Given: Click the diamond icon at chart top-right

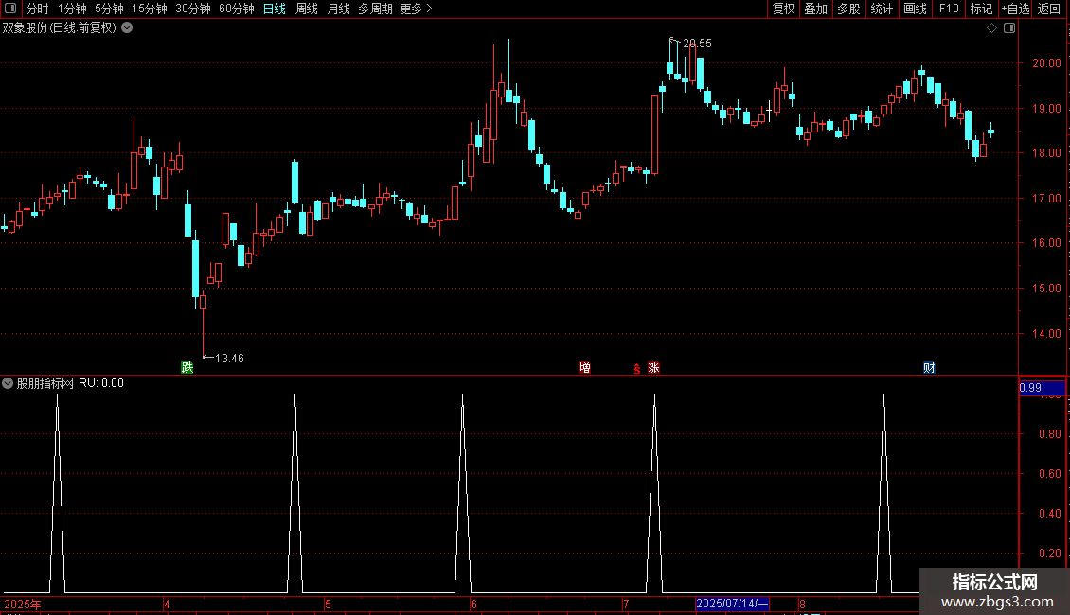Looking at the screenshot, I should (992, 28).
